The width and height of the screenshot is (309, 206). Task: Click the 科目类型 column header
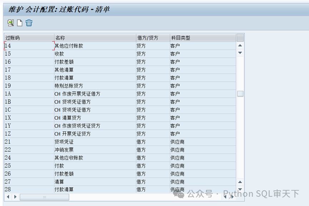click(x=202, y=37)
